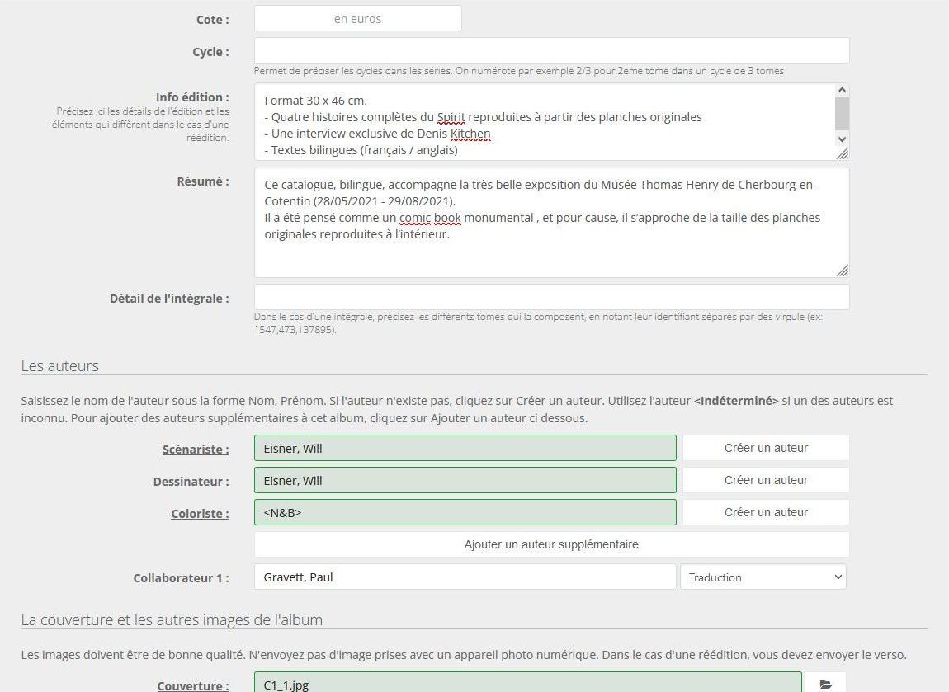
Task: Open the Dessinateur label link
Action: pyautogui.click(x=191, y=482)
